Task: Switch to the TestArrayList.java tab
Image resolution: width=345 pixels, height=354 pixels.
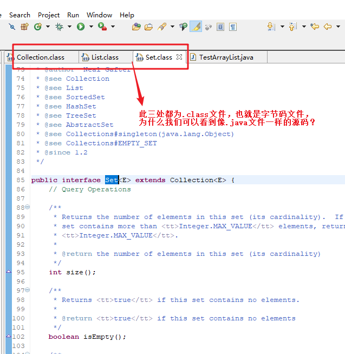Action: tap(228, 57)
